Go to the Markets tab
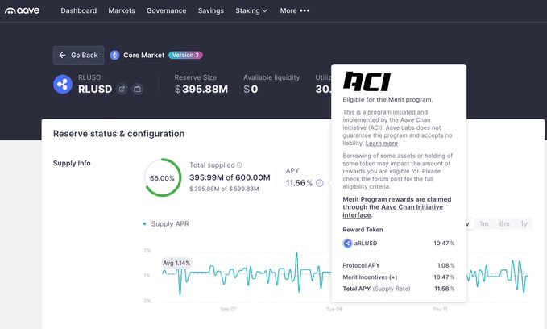The height and width of the screenshot is (329, 547). (x=122, y=11)
